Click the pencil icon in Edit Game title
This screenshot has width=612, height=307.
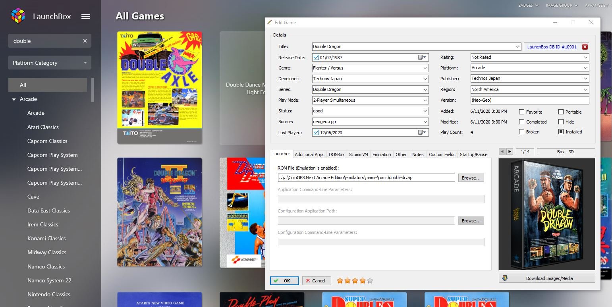(x=270, y=23)
